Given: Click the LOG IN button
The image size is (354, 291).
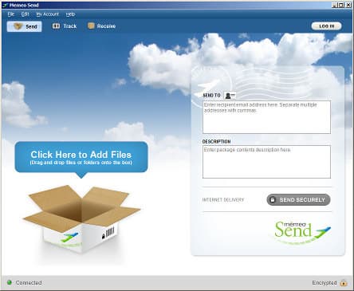Looking at the screenshot, I should tap(327, 26).
